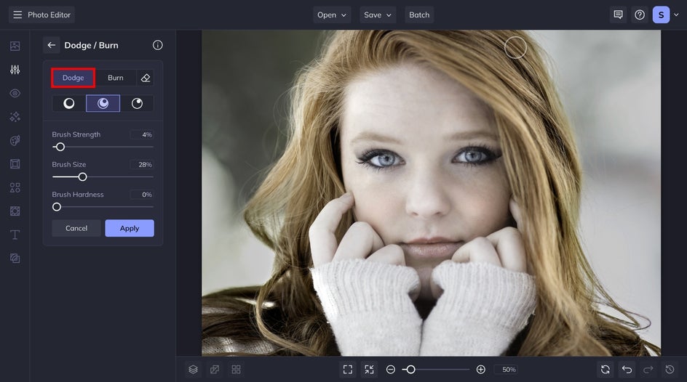This screenshot has height=382, width=687.
Task: Open the account dropdown chevron
Action: [x=676, y=15]
